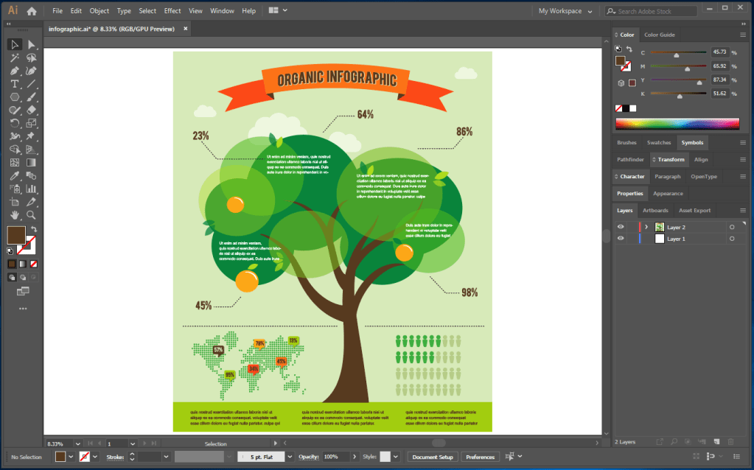Select the Type tool

click(15, 84)
